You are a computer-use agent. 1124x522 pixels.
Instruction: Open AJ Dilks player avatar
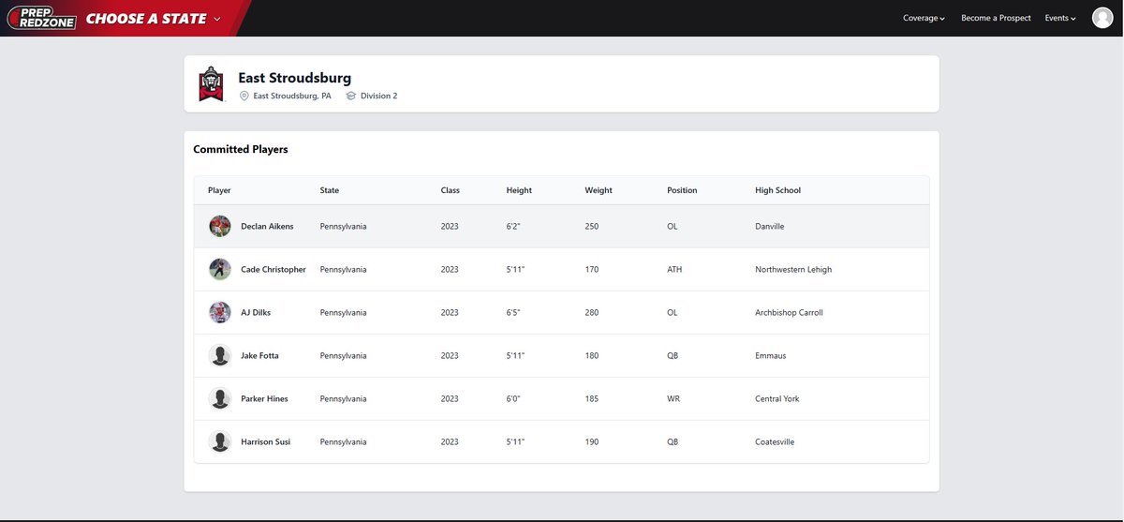(220, 313)
